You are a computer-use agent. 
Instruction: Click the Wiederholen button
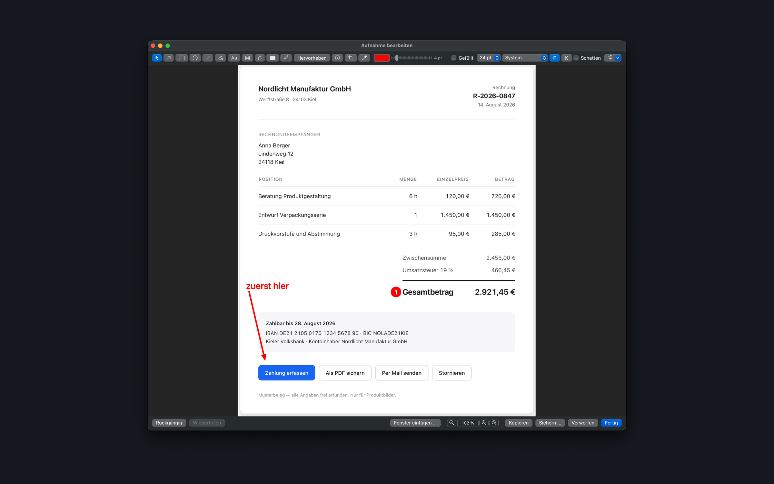click(x=207, y=423)
